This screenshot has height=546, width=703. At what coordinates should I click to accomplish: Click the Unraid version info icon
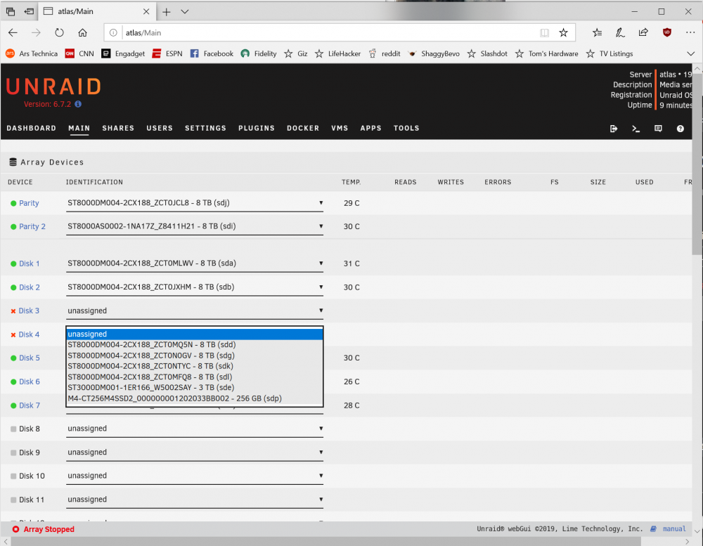coord(78,104)
